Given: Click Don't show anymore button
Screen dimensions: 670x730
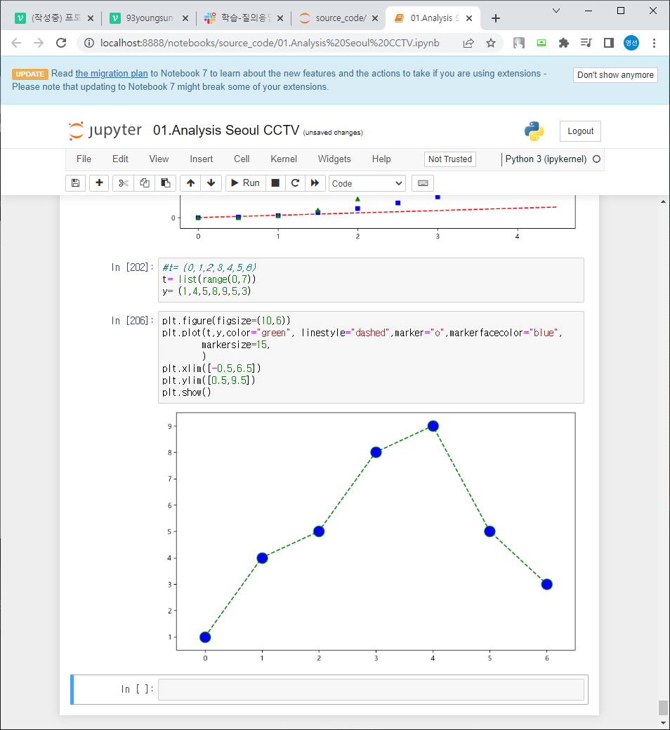Looking at the screenshot, I should [615, 75].
